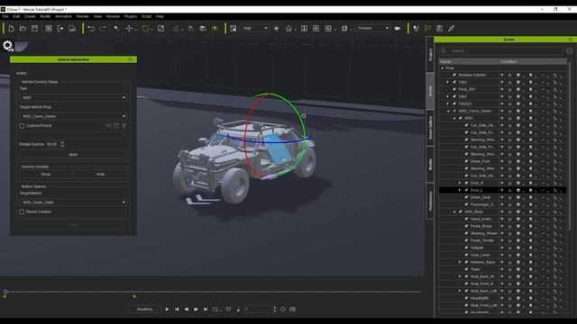Click the green eye icon in the toolbar
Screen dimensions: 577x324
coord(215,28)
